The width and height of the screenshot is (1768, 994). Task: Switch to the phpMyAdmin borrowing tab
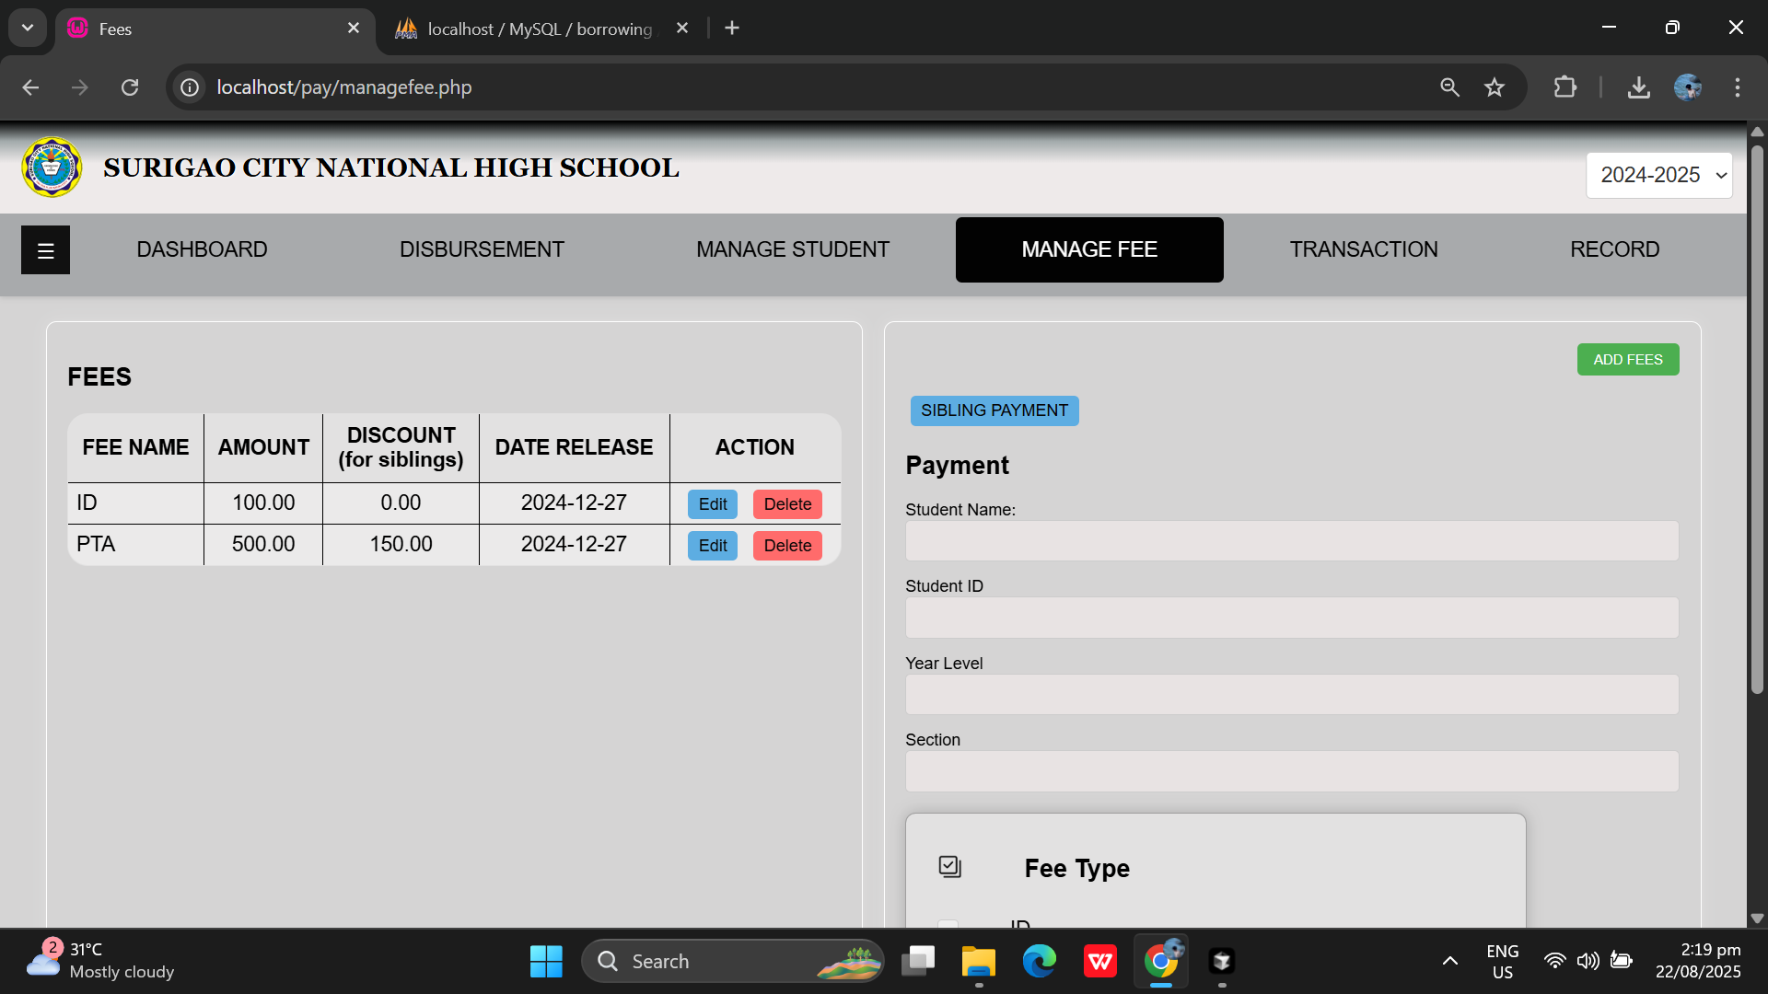tap(539, 29)
